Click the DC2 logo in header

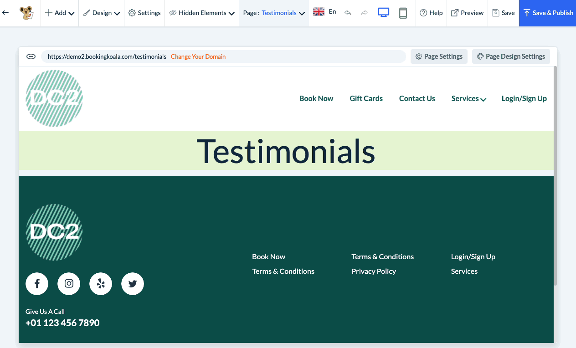[x=54, y=98]
